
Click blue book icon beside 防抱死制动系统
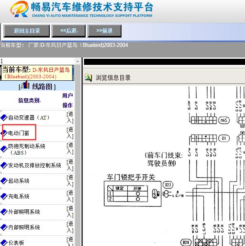[x=4, y=149]
